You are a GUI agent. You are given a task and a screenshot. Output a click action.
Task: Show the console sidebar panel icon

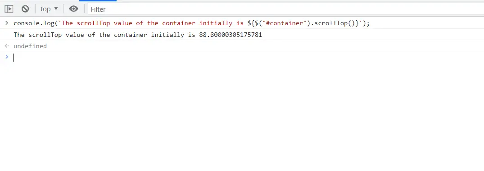[9, 9]
